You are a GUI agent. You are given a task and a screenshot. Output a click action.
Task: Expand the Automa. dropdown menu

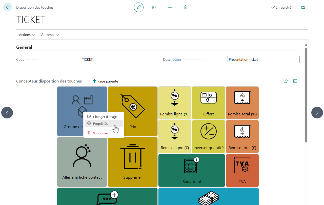(50, 35)
